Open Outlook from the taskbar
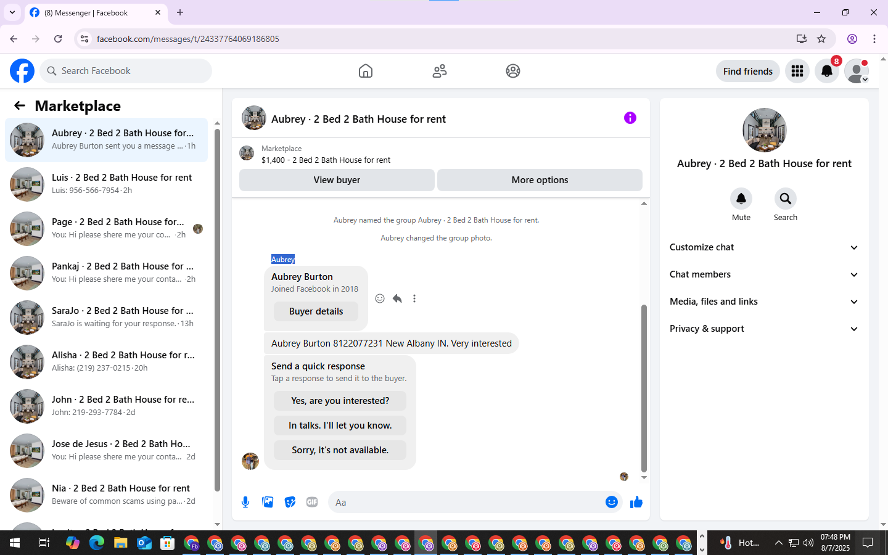Image resolution: width=888 pixels, height=555 pixels. click(144, 543)
